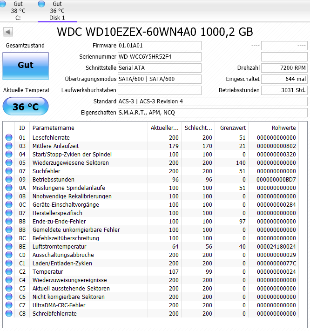310x331 pixels.
Task: Click status orb of Mittlere Anlaufzeit row
Action: point(9,146)
